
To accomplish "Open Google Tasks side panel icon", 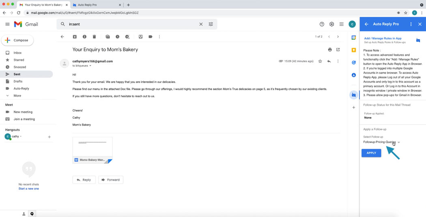I will [354, 62].
